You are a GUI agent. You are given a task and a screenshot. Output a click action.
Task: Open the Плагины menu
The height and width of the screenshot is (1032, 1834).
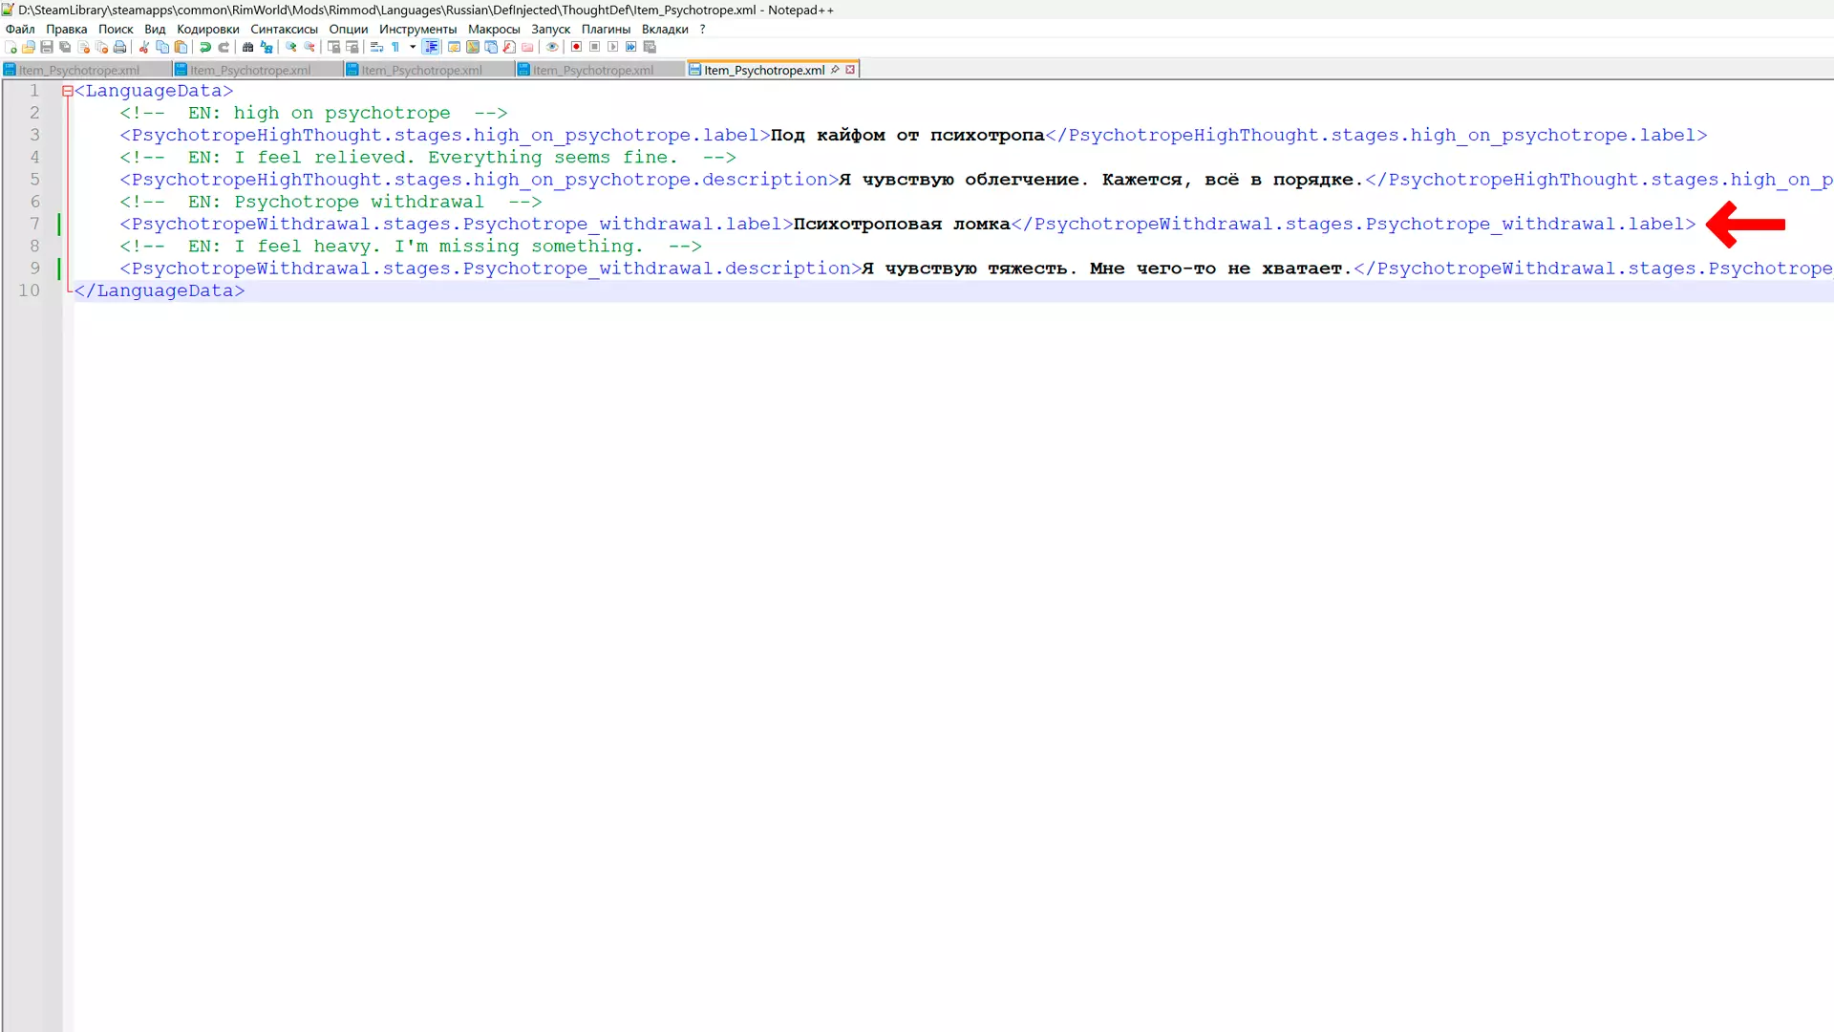tap(606, 29)
